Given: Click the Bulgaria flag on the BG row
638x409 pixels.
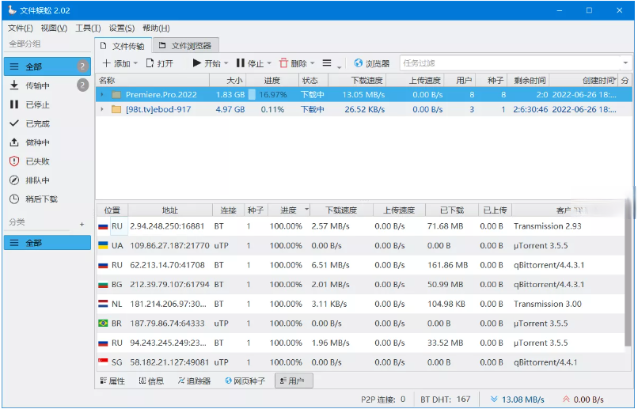Looking at the screenshot, I should click(103, 285).
